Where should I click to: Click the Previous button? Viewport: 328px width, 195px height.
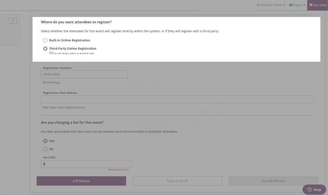[x=81, y=181]
